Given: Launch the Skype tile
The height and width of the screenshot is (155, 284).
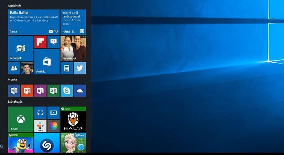Looking at the screenshot, I should point(66,91).
